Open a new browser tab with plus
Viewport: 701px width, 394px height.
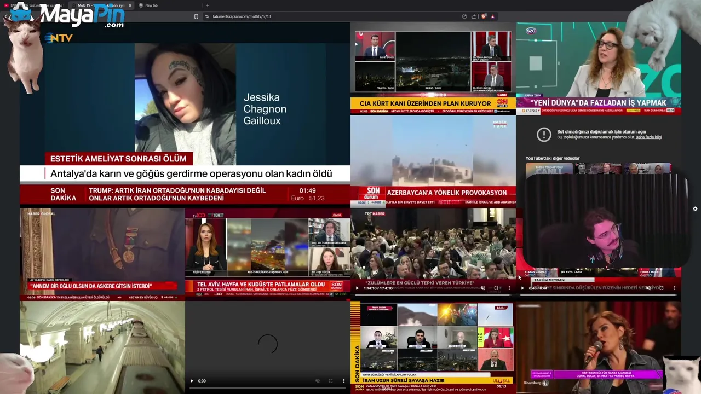[x=207, y=5]
